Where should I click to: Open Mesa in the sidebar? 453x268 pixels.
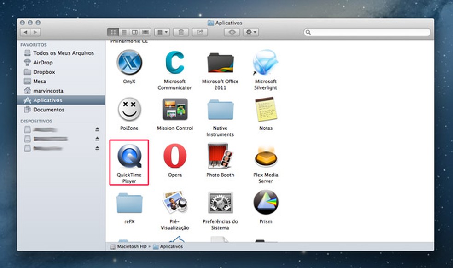(x=61, y=81)
